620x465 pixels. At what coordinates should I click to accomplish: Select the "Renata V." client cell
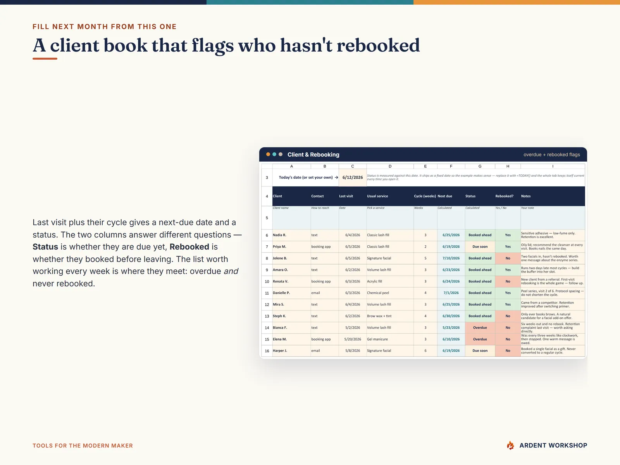tap(291, 281)
